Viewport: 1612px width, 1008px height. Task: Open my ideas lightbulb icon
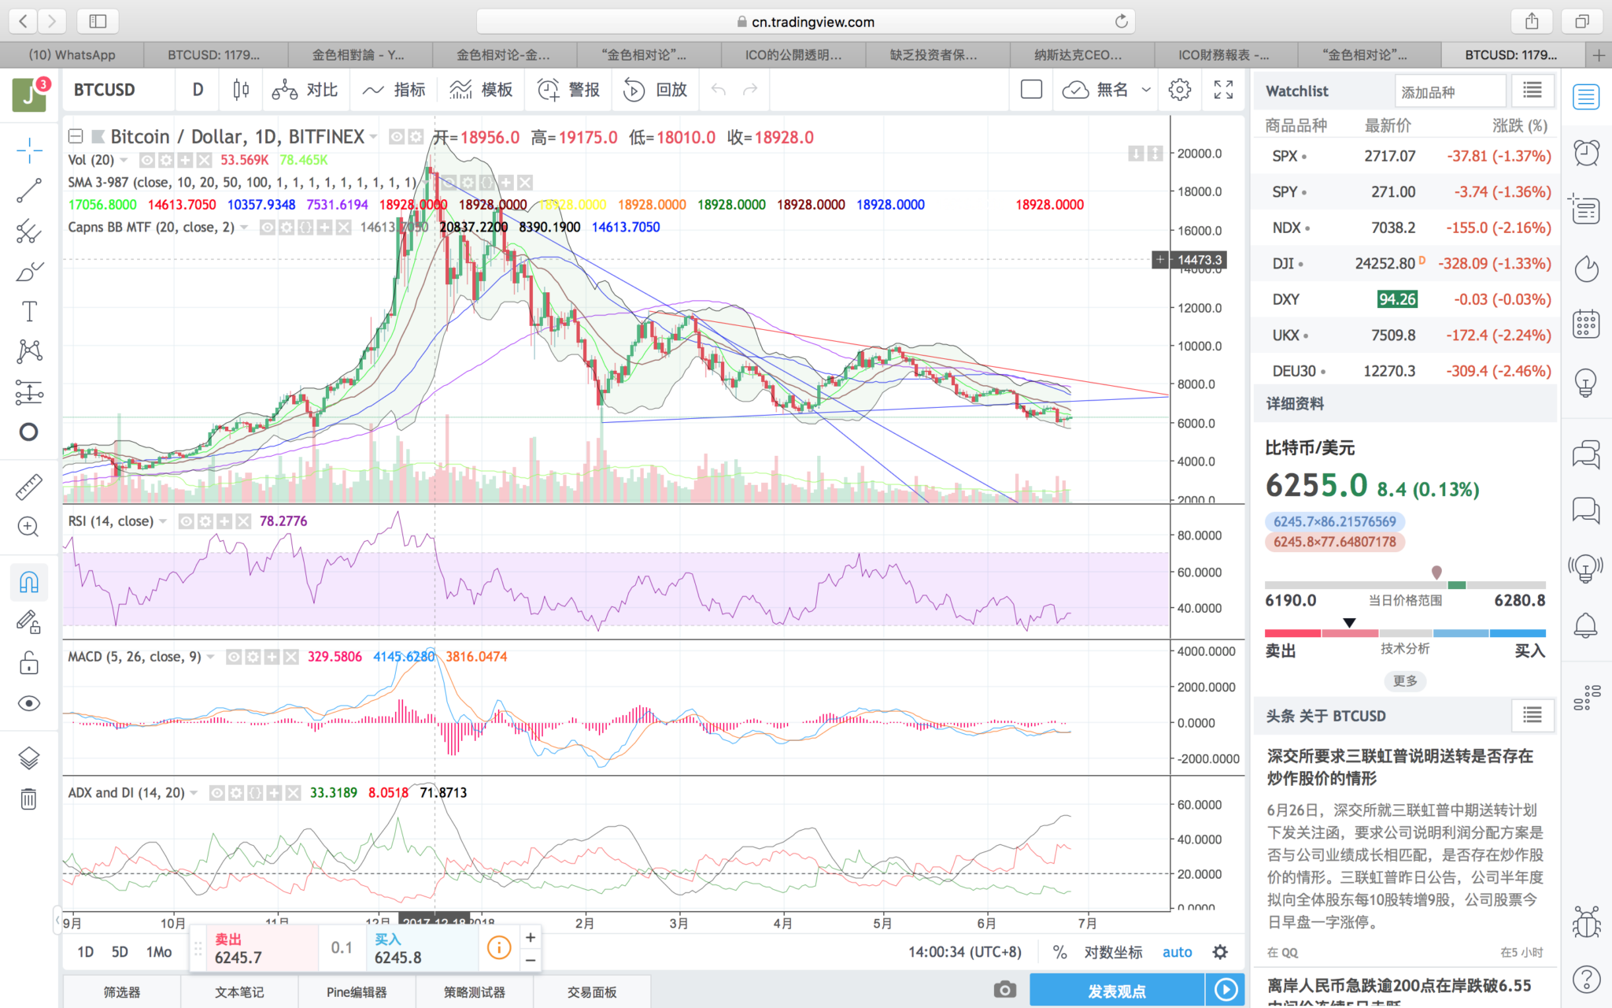click(1586, 383)
